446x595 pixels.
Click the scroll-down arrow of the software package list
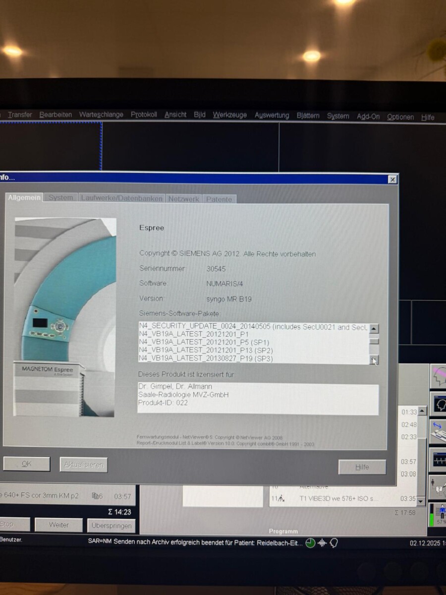pos(374,360)
